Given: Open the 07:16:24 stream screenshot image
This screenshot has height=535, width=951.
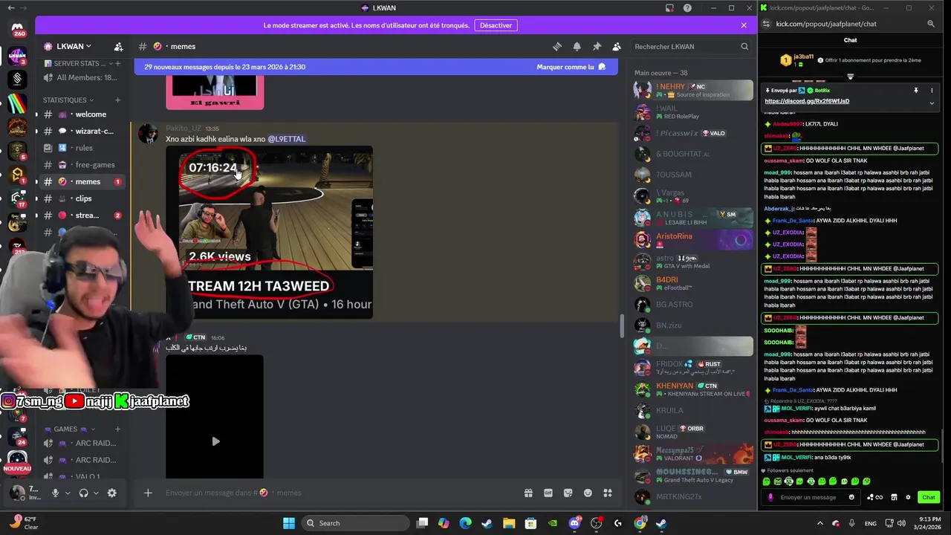Looking at the screenshot, I should tap(269, 233).
